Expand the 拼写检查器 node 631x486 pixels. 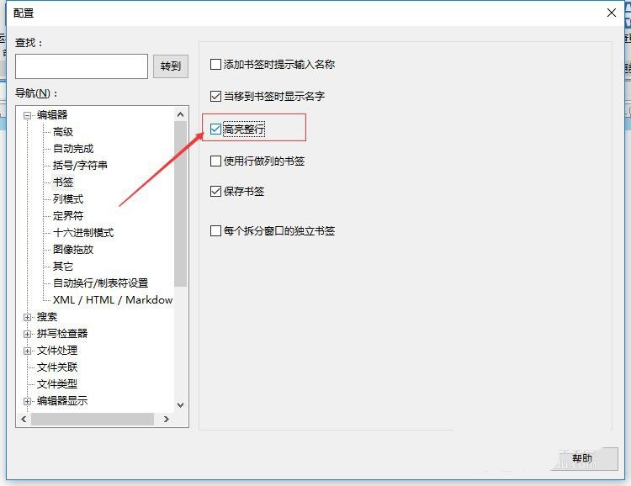(x=28, y=334)
